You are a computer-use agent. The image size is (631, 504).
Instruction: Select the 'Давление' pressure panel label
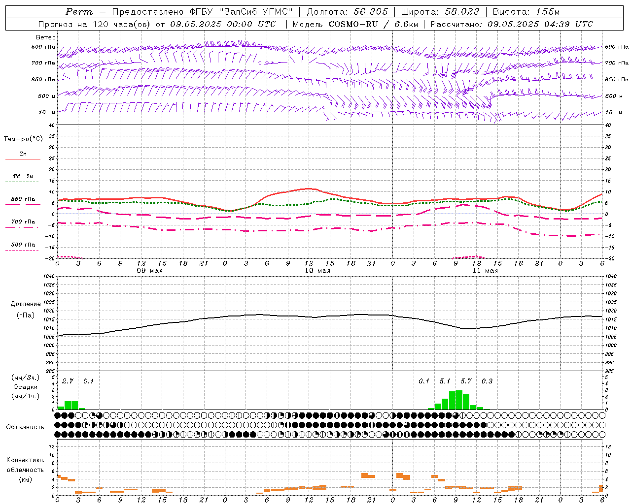click(26, 304)
